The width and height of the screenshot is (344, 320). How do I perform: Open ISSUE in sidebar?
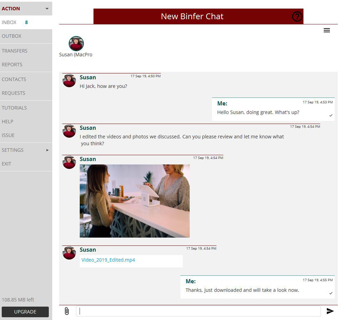pos(26,136)
